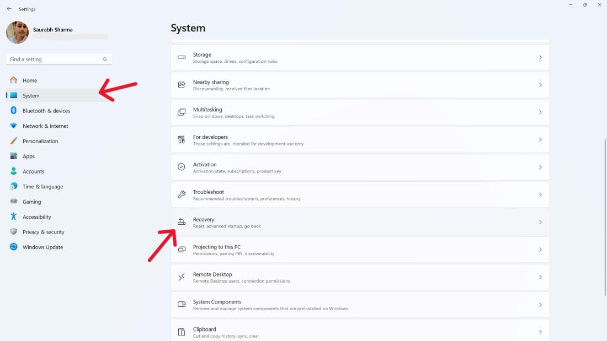Click the search magnifier icon
This screenshot has height=341, width=607.
(105, 59)
